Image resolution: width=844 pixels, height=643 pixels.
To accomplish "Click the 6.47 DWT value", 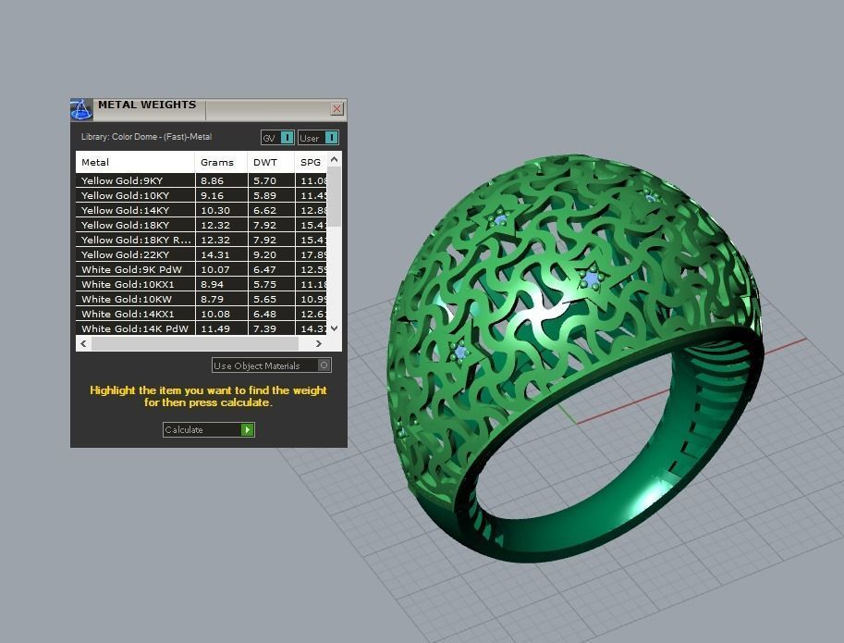I will [x=264, y=270].
